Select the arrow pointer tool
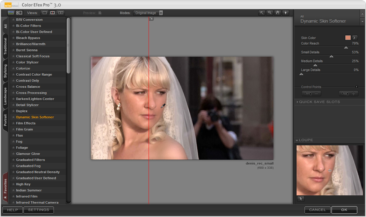The height and width of the screenshot is (217, 366). [x=262, y=13]
